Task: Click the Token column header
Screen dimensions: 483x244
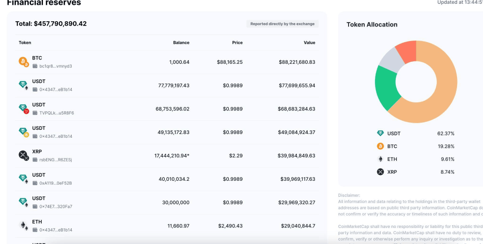Action: click(x=25, y=42)
